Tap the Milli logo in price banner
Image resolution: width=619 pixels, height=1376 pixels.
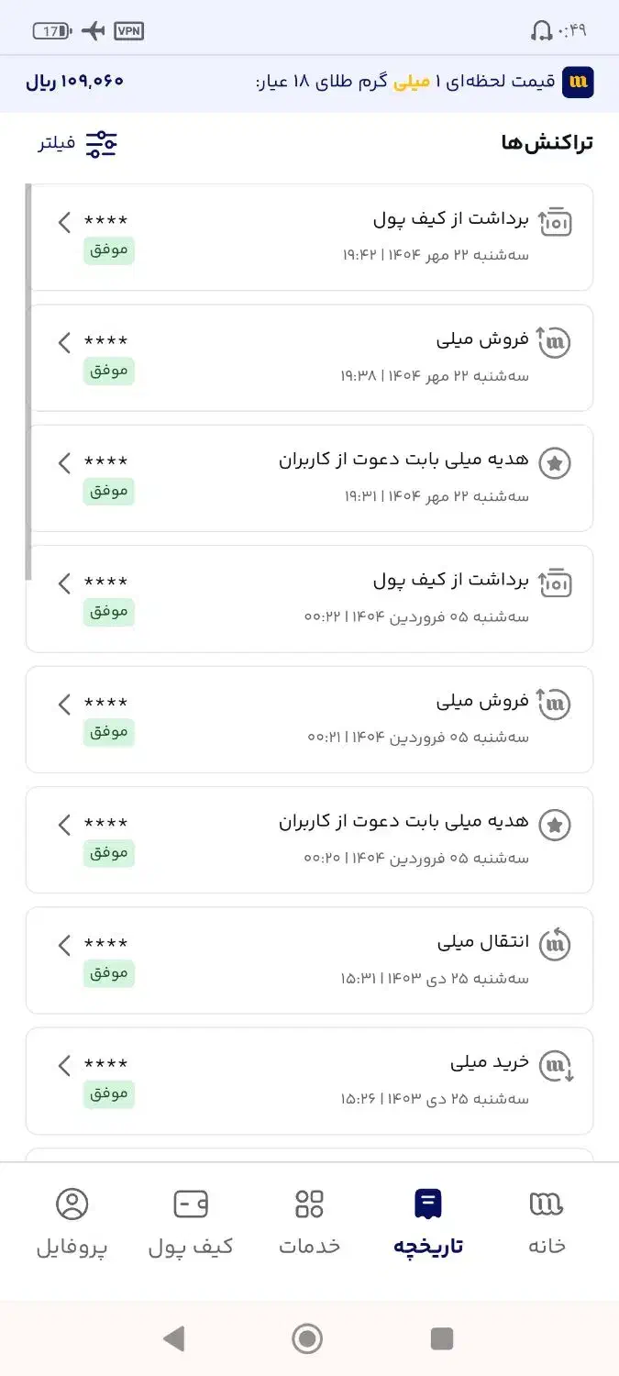click(x=578, y=82)
